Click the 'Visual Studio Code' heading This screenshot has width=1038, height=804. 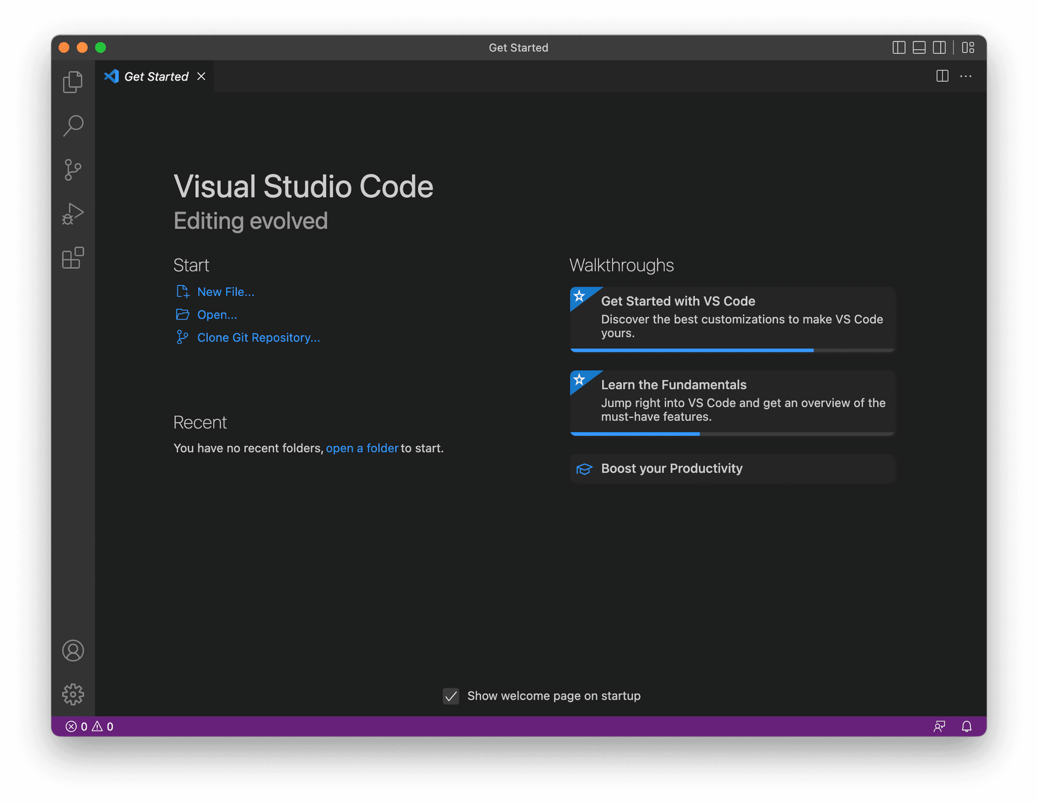pos(303,187)
